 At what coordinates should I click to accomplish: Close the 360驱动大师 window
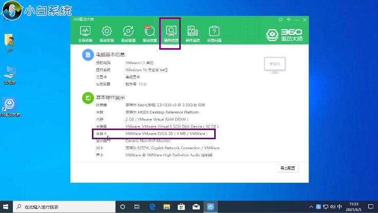point(305,20)
